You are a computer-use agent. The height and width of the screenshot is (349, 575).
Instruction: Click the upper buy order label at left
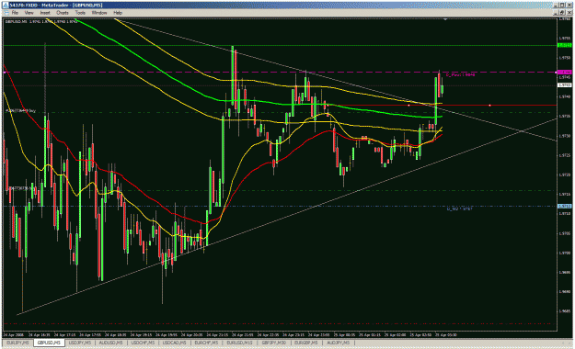tap(20, 110)
